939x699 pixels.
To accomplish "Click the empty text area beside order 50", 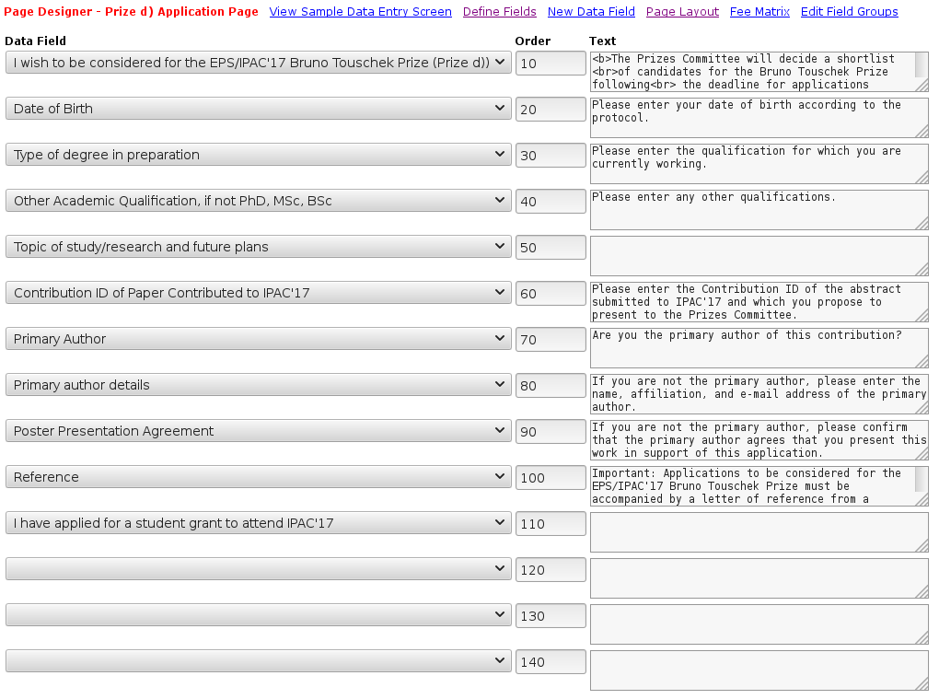I will (x=759, y=256).
